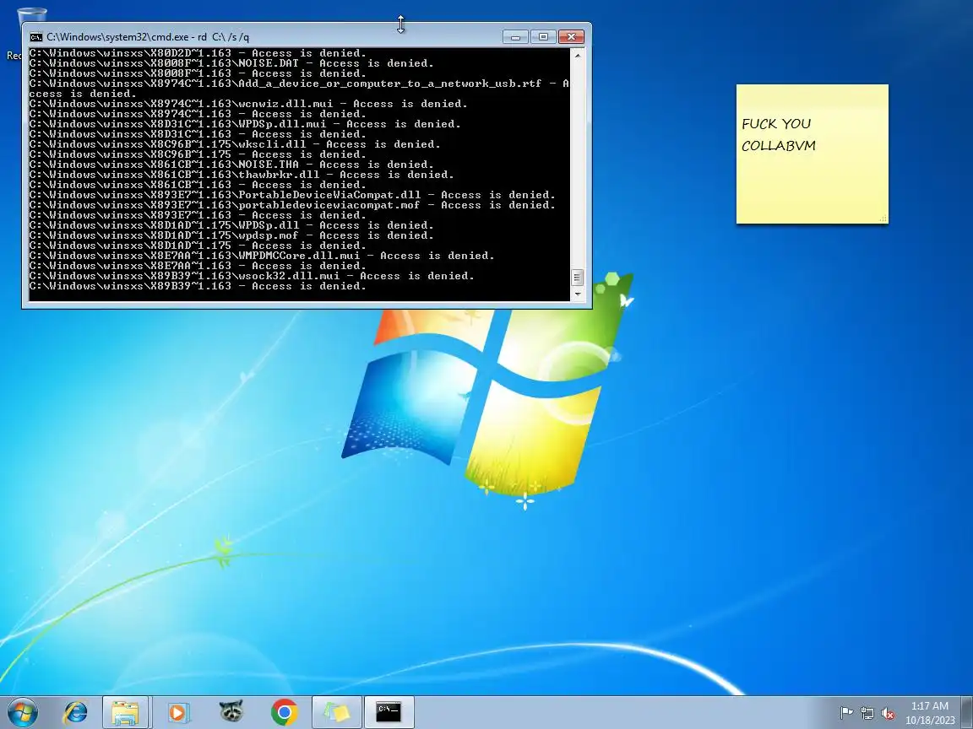Click the line containing wkscli.dll
The width and height of the screenshot is (973, 729).
click(x=235, y=144)
